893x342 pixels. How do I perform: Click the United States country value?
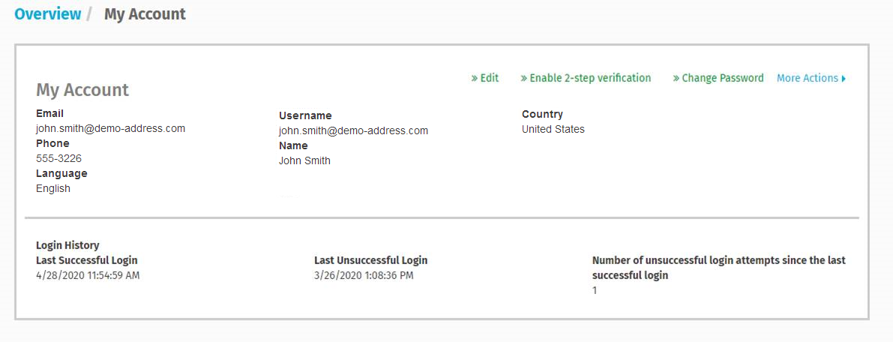tap(553, 129)
